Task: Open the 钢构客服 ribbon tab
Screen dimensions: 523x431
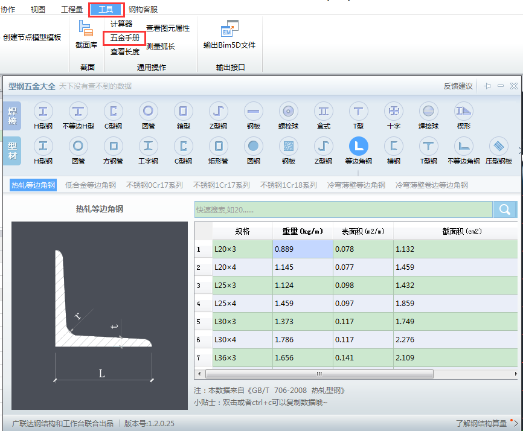Action: coord(143,9)
